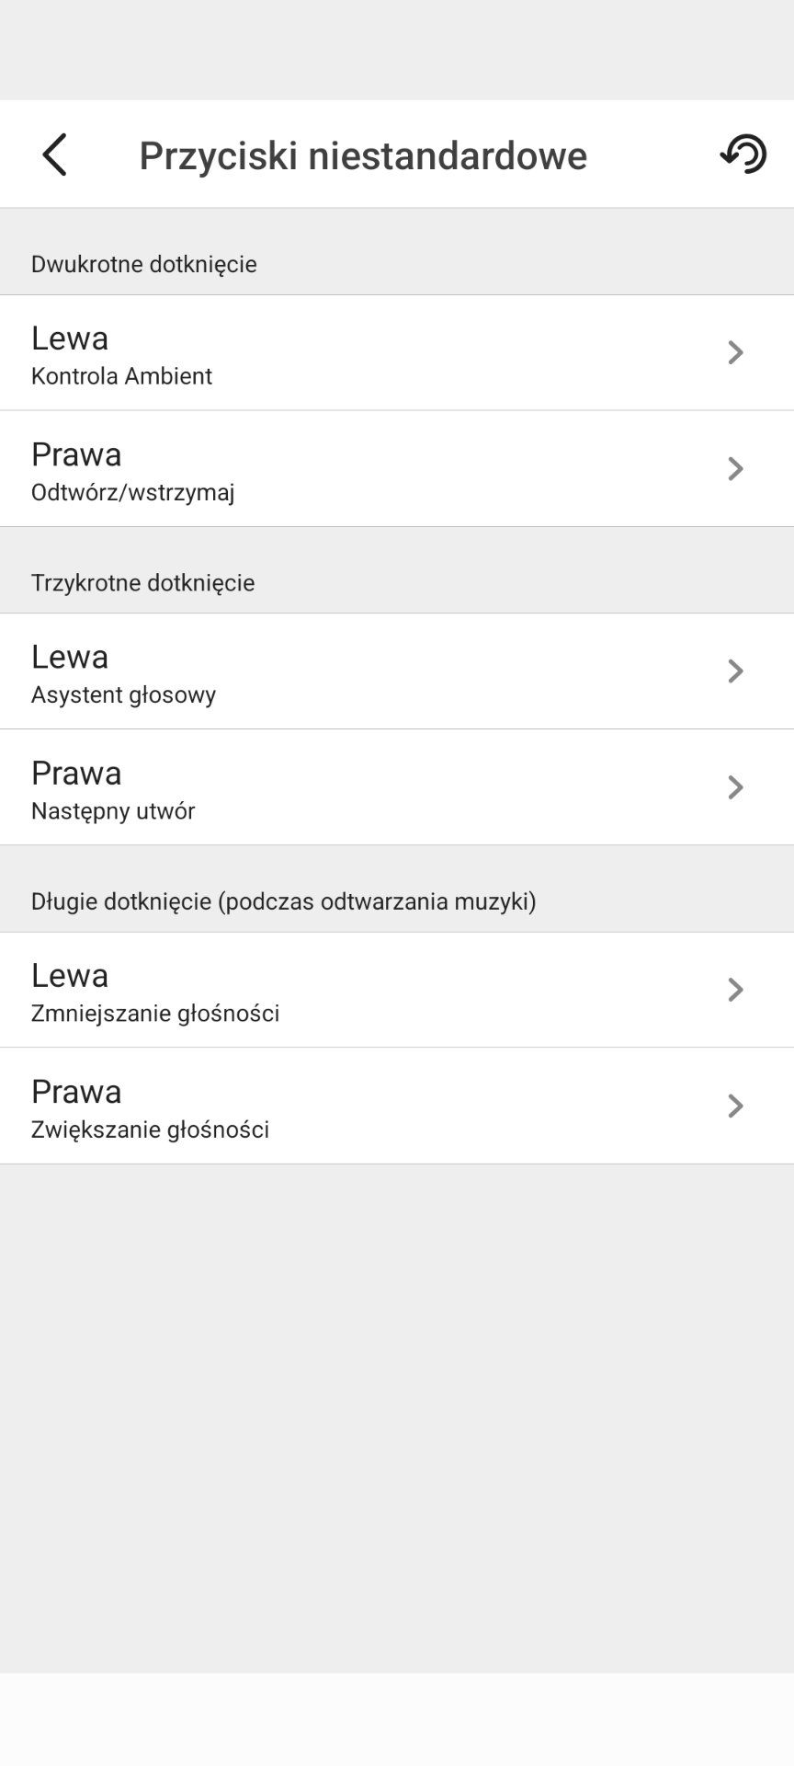This screenshot has height=1766, width=794.
Task: Click the Przyciski niestandardowe title
Action: pyautogui.click(x=363, y=155)
